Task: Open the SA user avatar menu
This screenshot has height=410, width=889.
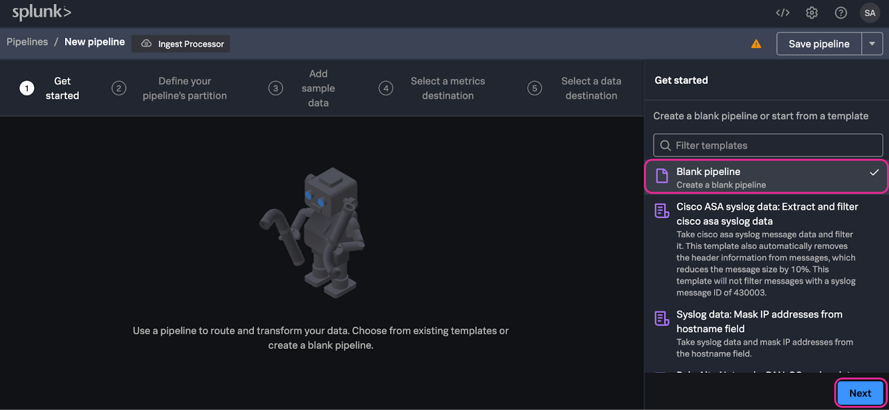Action: (x=870, y=13)
